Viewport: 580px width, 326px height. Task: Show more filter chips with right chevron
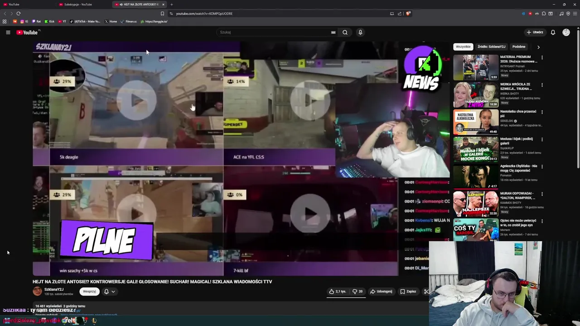(538, 47)
